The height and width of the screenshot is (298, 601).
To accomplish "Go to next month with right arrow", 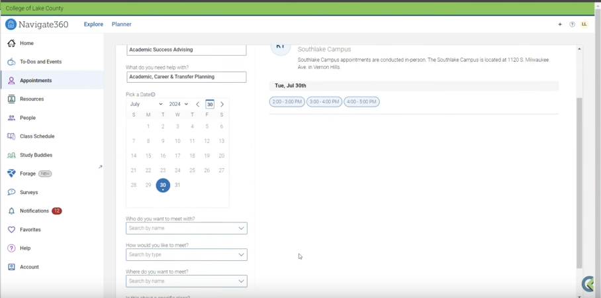I will [222, 104].
